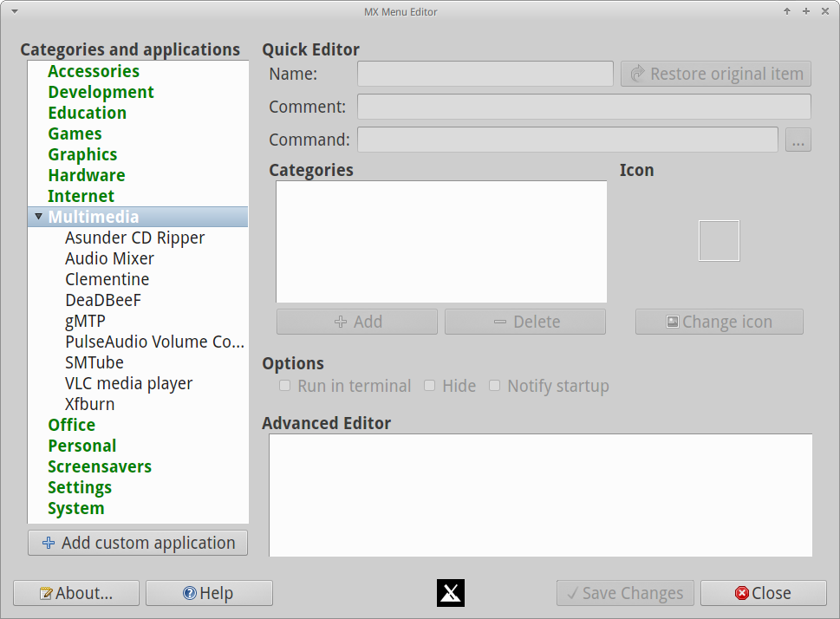This screenshot has height=619, width=840.
Task: Click inside the Advanced Editor text area
Action: pyautogui.click(x=541, y=495)
